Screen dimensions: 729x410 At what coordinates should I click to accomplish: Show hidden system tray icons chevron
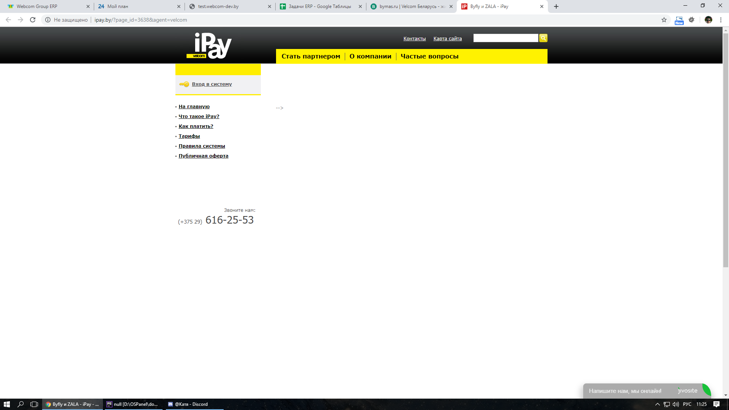(x=658, y=404)
